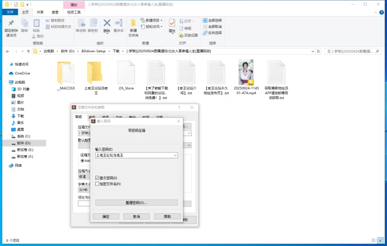Click the 整理密码 organize passwords button
The image size is (387, 246).
(136, 203)
